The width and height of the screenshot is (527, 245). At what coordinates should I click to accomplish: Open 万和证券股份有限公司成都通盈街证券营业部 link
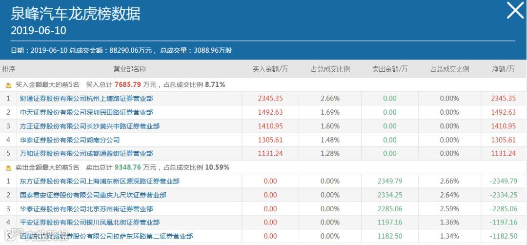(86, 154)
